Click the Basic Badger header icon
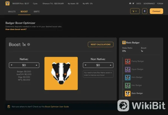Screen dimensions: 168x115 [124, 43]
